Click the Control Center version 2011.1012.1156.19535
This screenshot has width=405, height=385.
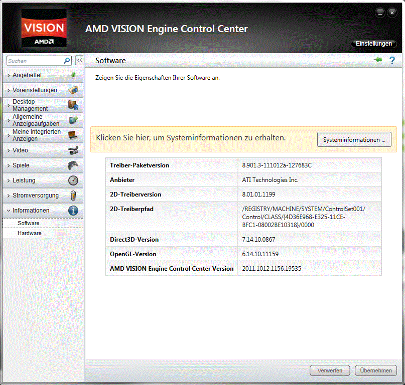272,268
